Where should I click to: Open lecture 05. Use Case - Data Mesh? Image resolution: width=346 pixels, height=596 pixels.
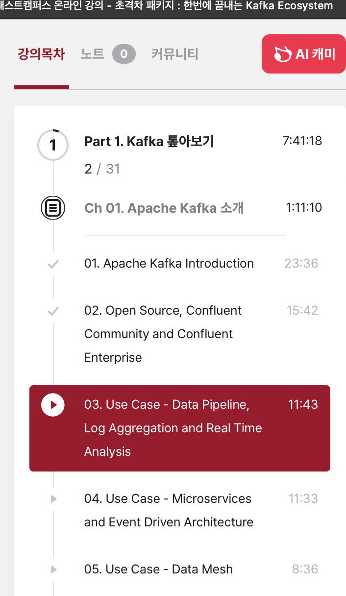click(158, 569)
